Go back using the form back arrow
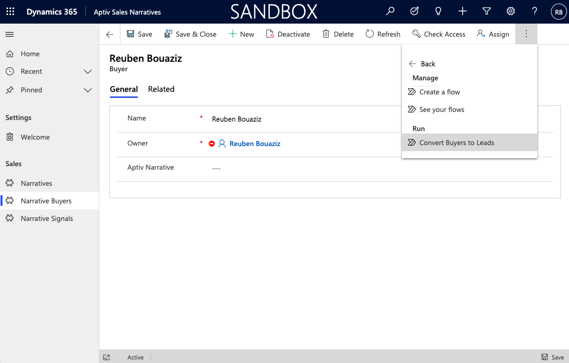569x363 pixels. [109, 35]
